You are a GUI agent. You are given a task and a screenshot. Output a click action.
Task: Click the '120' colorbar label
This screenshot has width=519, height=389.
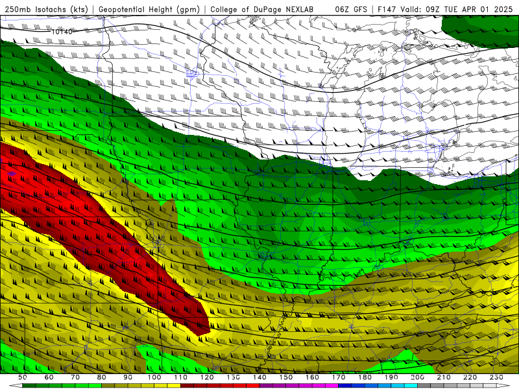pos(207,377)
